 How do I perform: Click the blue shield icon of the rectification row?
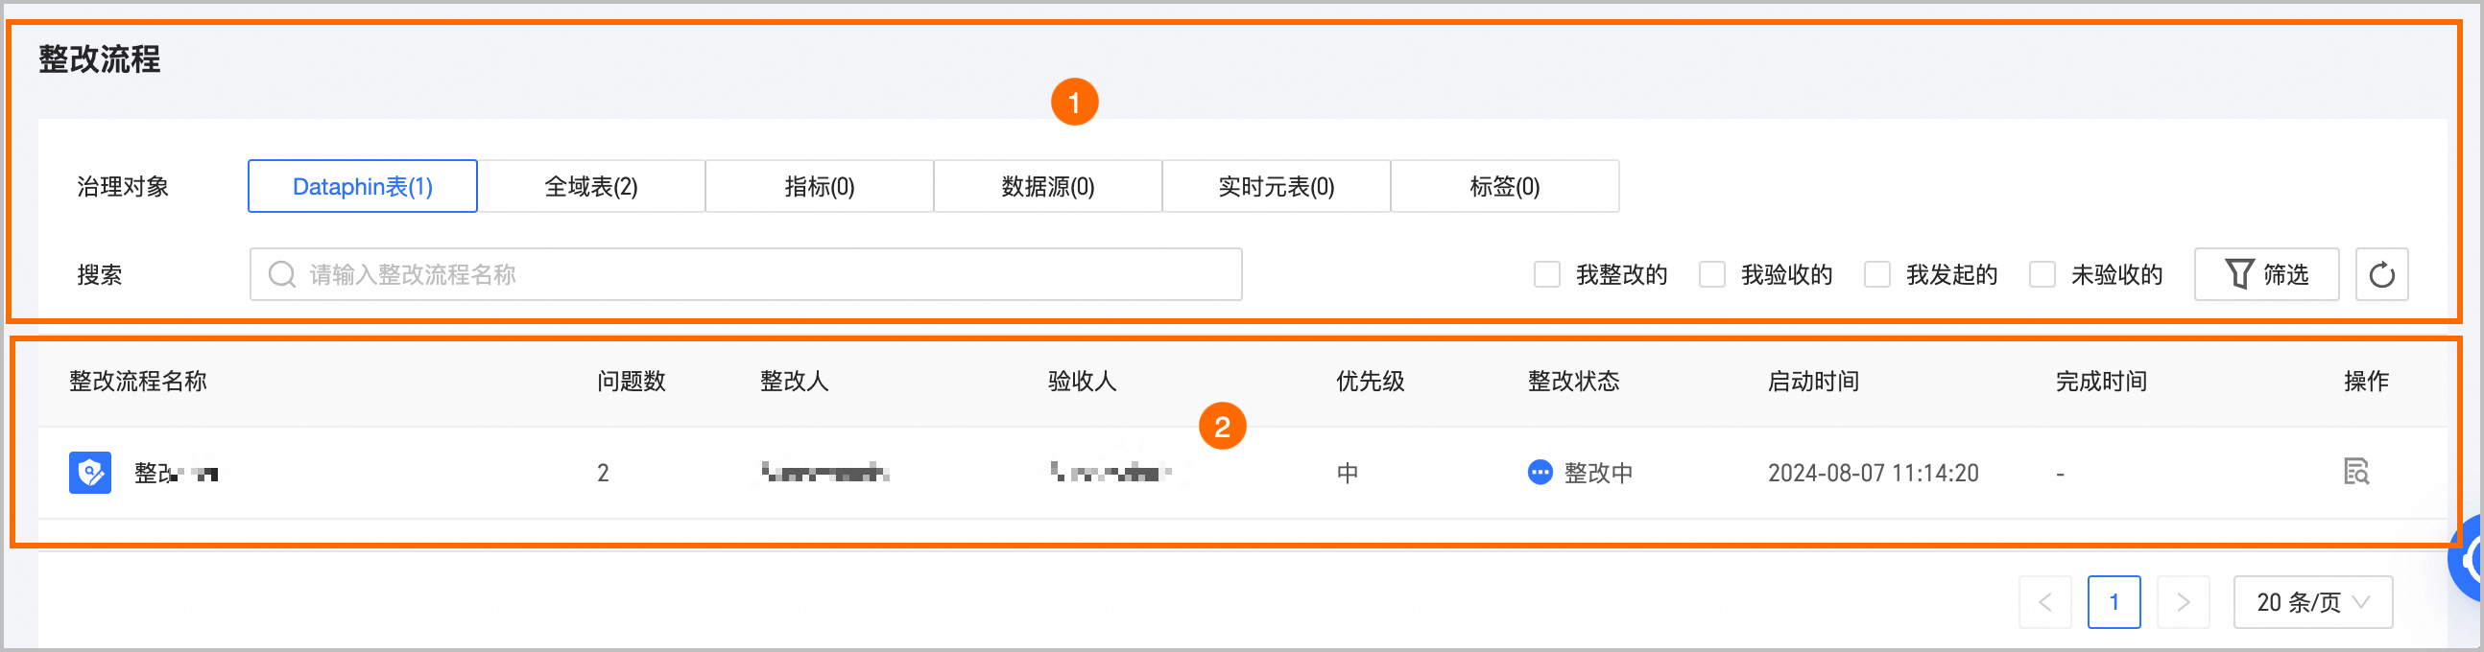(89, 473)
